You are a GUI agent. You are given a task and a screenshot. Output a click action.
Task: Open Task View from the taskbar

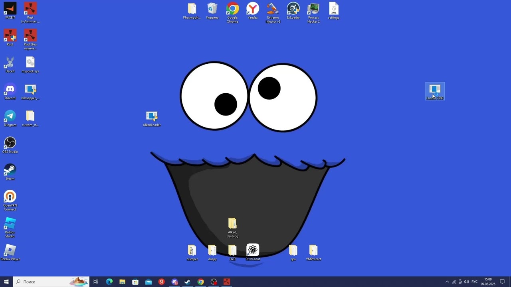96,282
